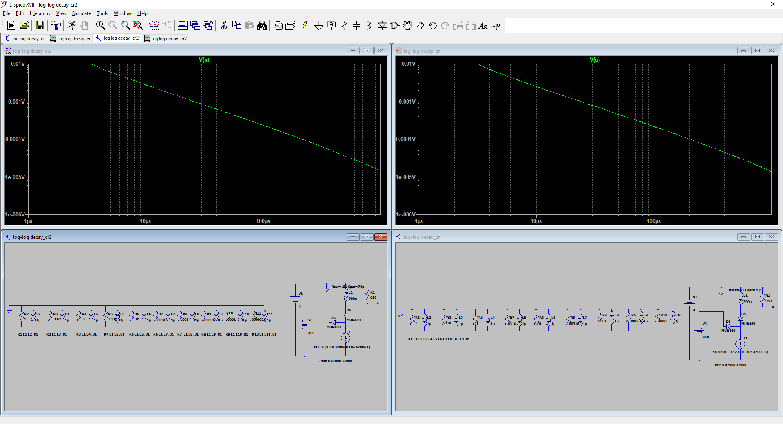Click V(a) trace label in right plot
Viewport: 783px width, 424px height.
tap(595, 60)
